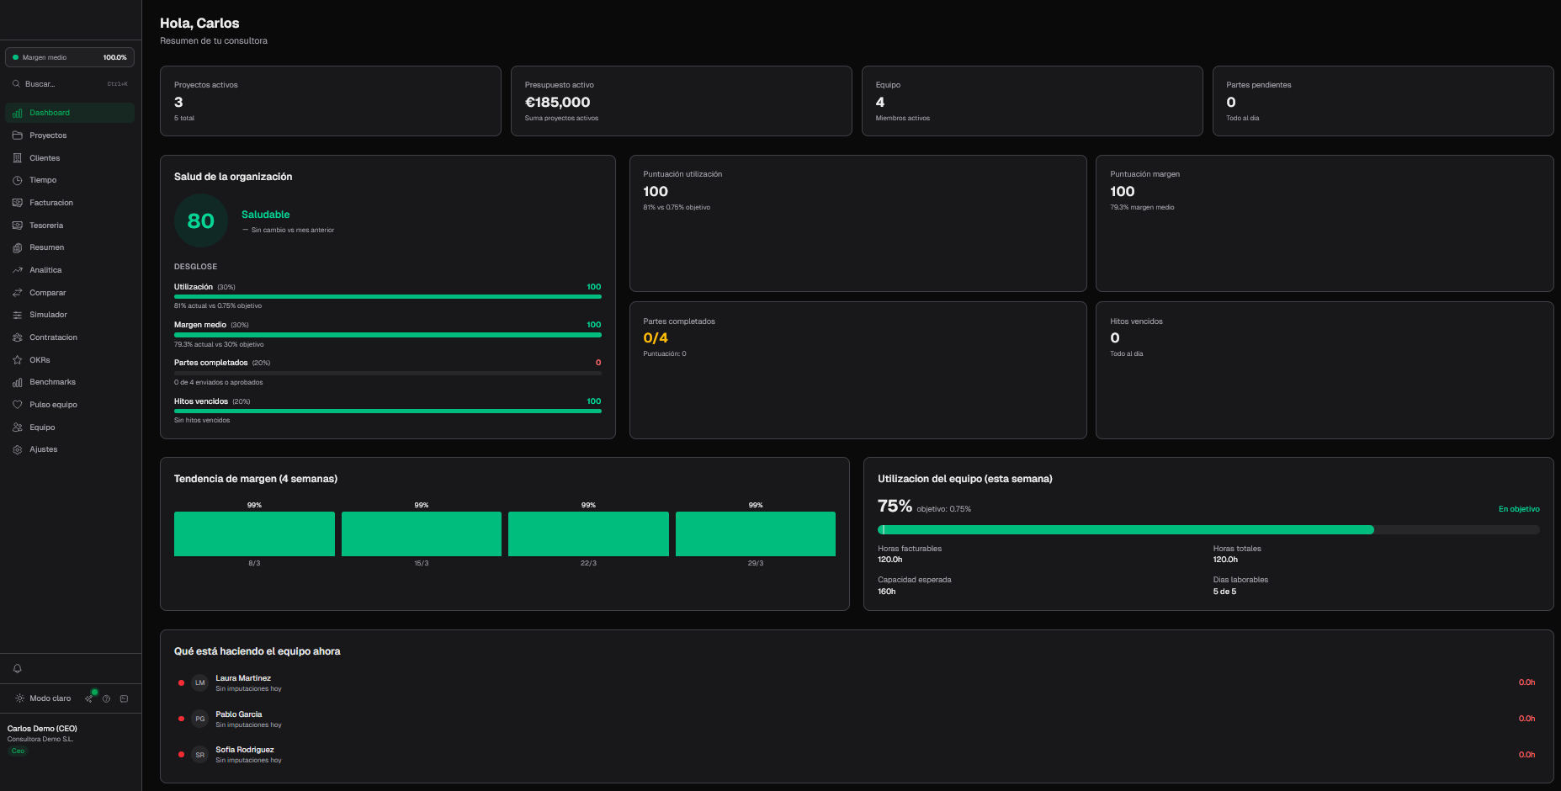This screenshot has width=1561, height=791.
Task: Open the Carlos Demo (CEO) user profile
Action: click(42, 729)
